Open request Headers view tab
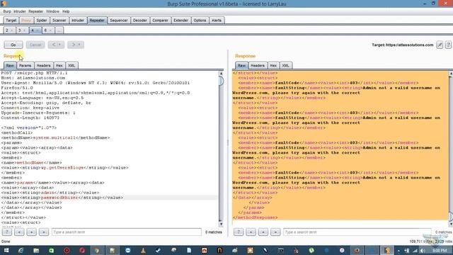The image size is (453, 255). coord(44,66)
